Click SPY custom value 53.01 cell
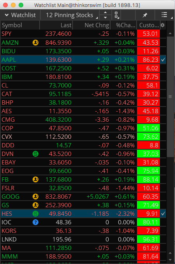This screenshot has width=175, height=264. [x=148, y=34]
